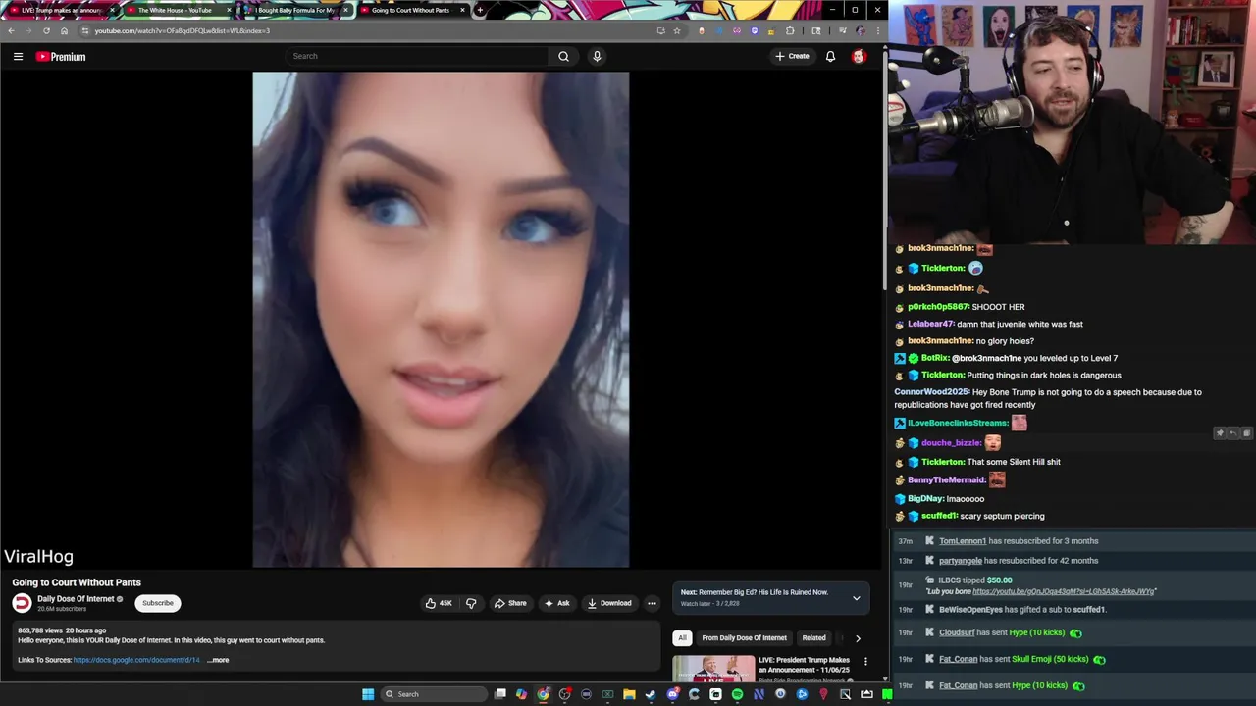The image size is (1256, 706).
Task: Start voice search with the microphone icon
Action: point(597,56)
